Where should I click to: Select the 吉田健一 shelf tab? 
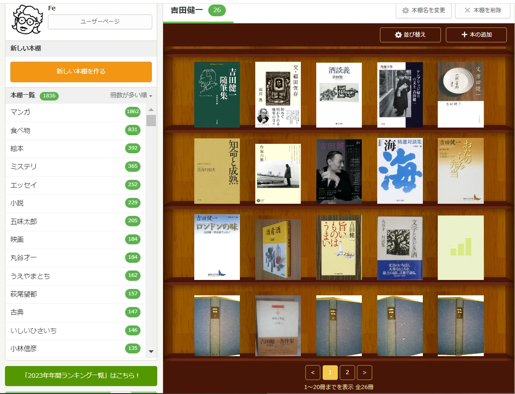pos(198,10)
